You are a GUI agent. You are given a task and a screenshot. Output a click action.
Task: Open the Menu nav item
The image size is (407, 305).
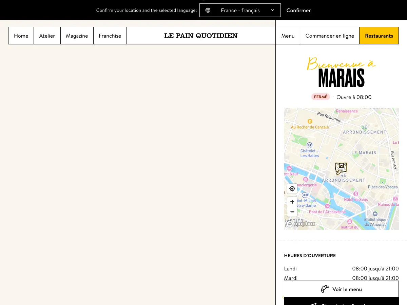[288, 36]
